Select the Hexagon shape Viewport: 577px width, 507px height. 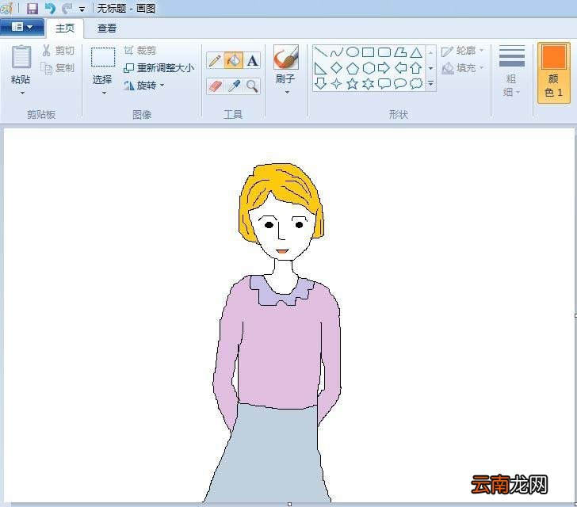[369, 68]
